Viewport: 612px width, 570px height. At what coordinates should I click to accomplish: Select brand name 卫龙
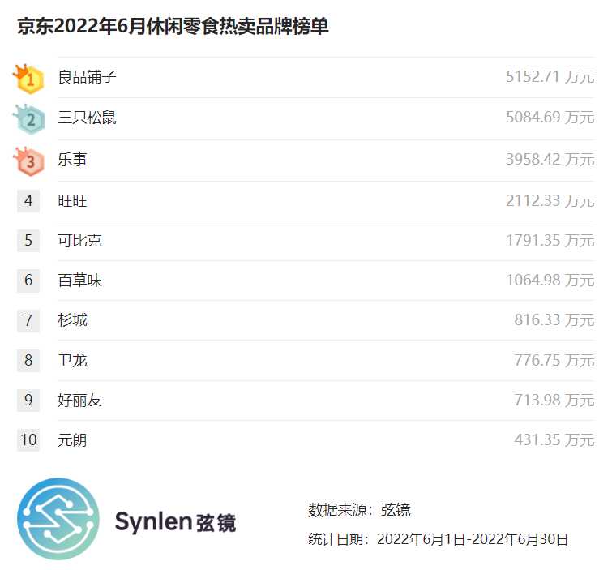72,360
